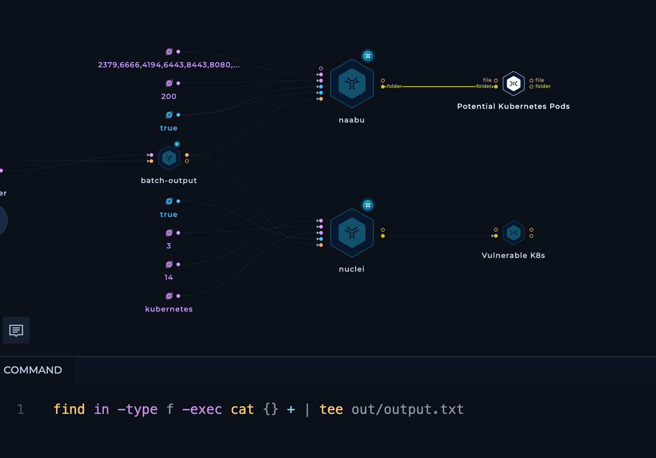Select the naabu node hexagon
656x458 pixels.
pyautogui.click(x=352, y=84)
